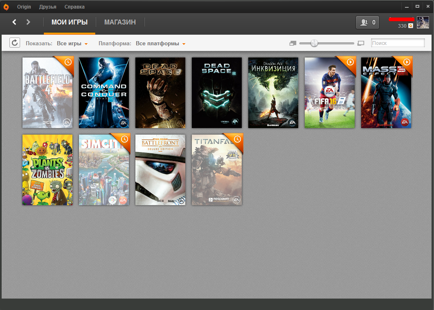The height and width of the screenshot is (310, 434).
Task: Click the play badge on FIFA 16
Action: point(350,62)
